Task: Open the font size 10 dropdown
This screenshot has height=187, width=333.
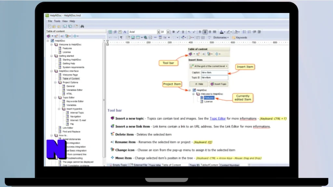Action: (x=168, y=32)
